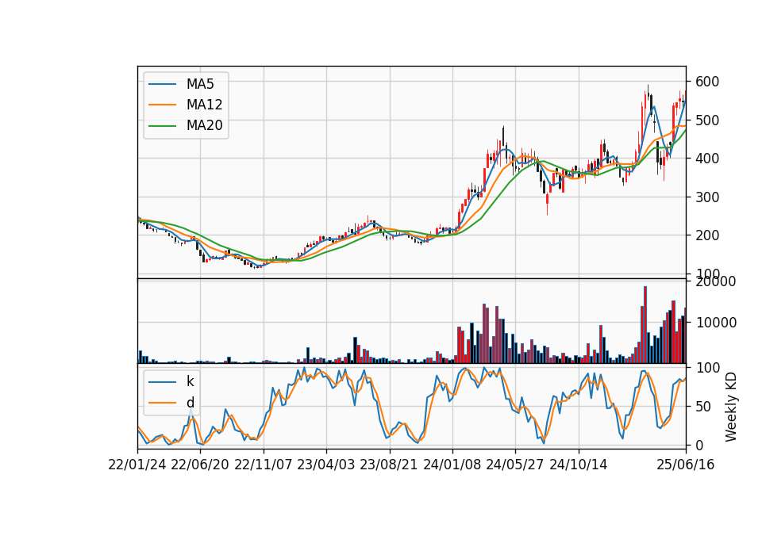Click the 22/01/24 date tick label
762x547 pixels.
[x=137, y=465]
